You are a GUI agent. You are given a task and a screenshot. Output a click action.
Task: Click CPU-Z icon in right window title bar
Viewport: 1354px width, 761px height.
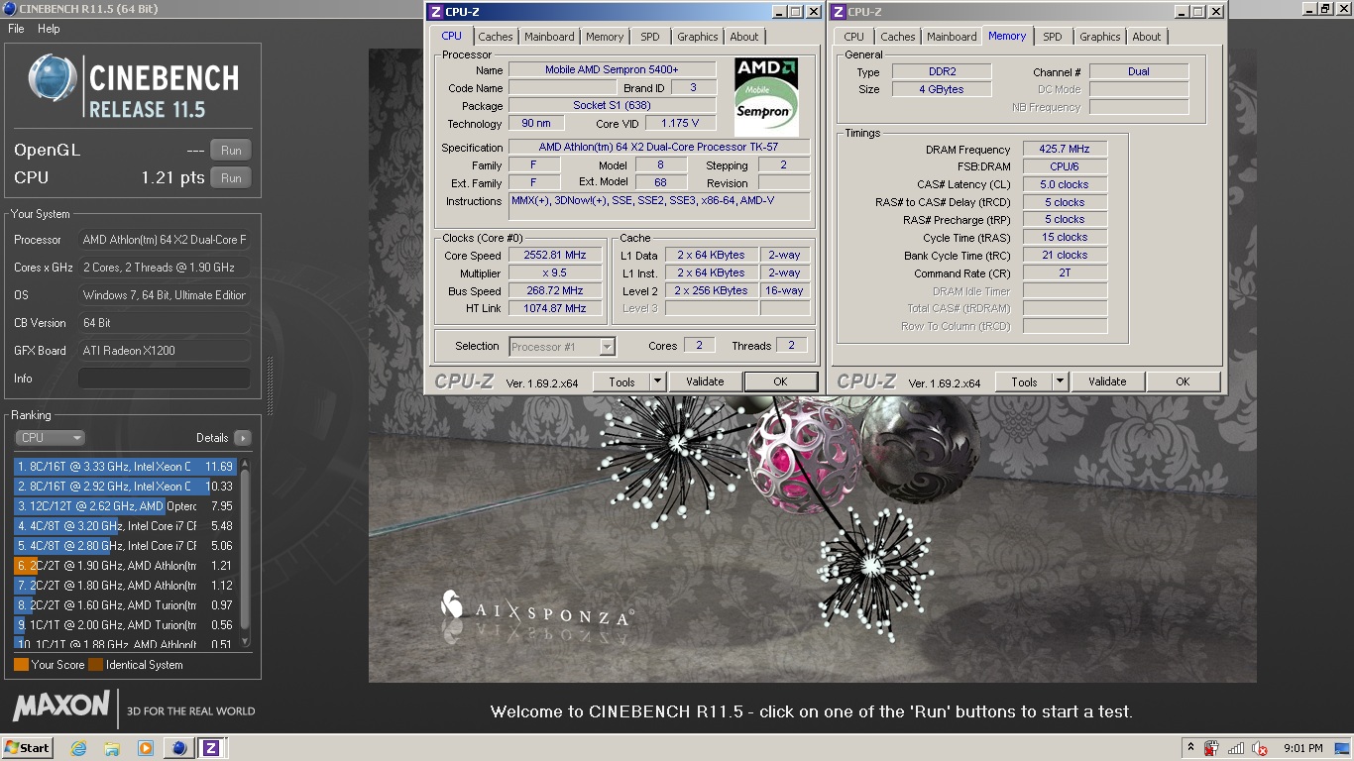click(x=839, y=12)
